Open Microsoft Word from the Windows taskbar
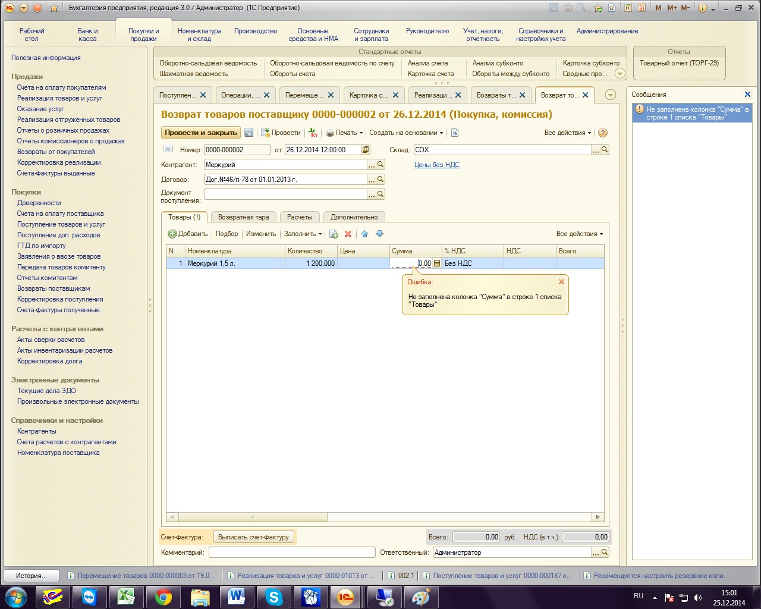This screenshot has width=761, height=609. point(237,597)
